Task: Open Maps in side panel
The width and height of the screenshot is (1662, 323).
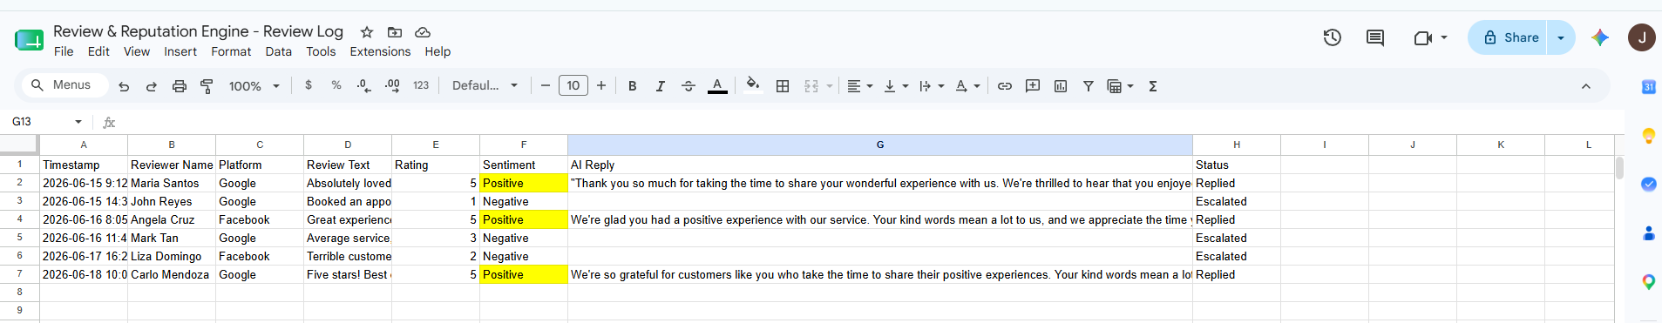Action: tap(1649, 282)
